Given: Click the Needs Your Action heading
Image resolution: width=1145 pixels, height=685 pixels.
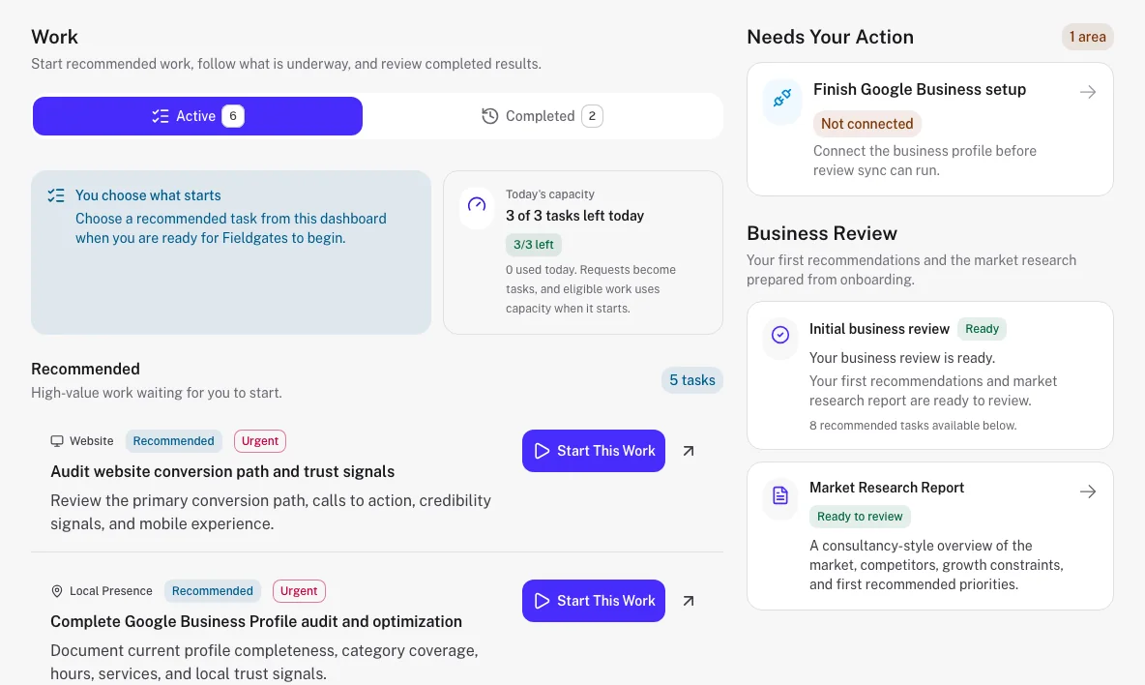Looking at the screenshot, I should [x=831, y=37].
